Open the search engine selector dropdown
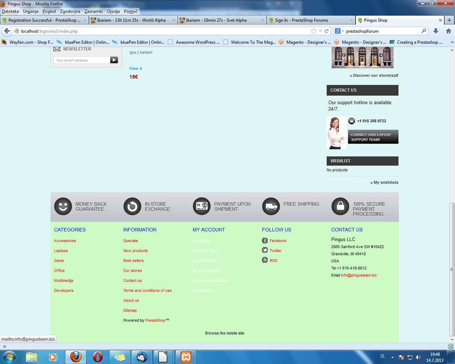The height and width of the screenshot is (364, 455). tap(339, 31)
